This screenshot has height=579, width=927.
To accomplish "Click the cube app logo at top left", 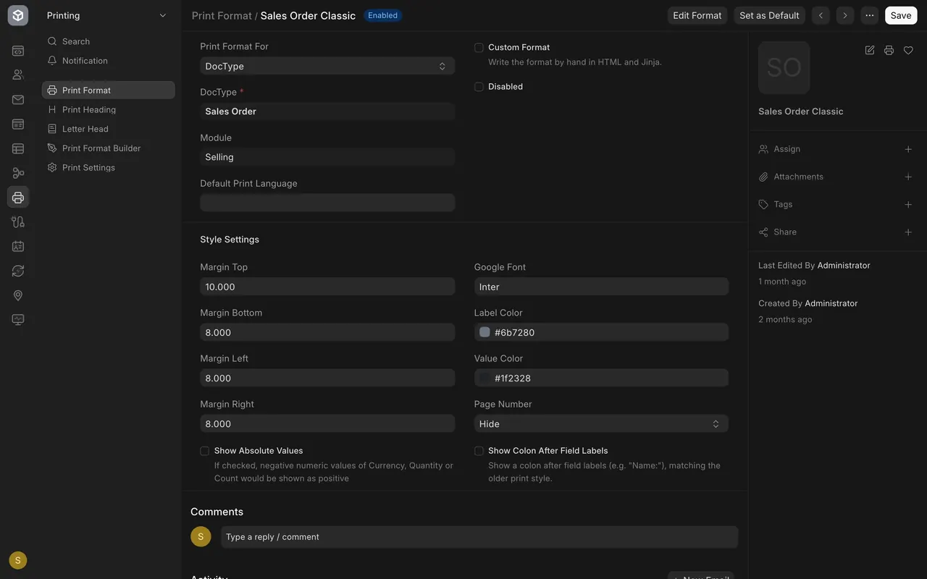I will [18, 15].
